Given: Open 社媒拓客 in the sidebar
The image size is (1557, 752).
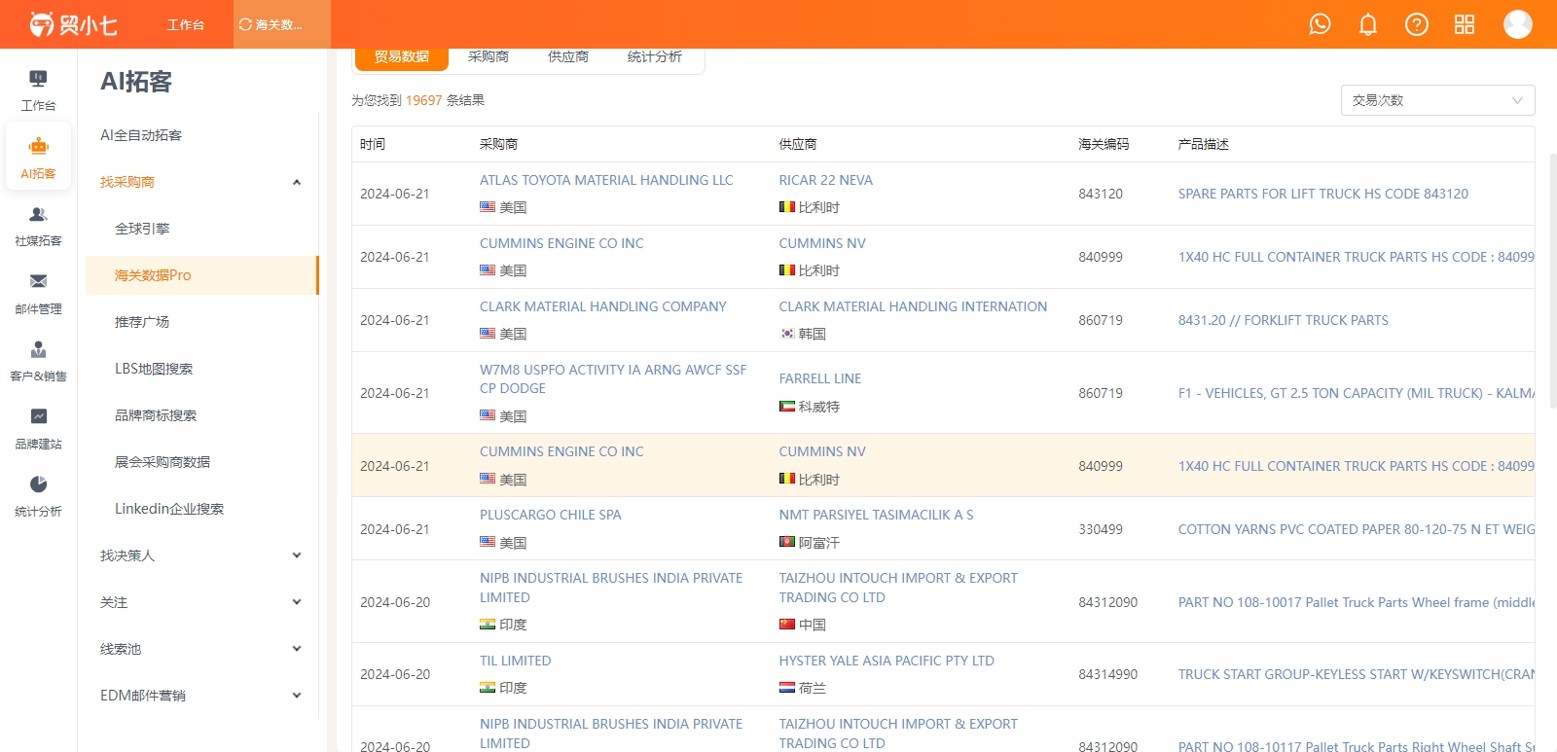Looking at the screenshot, I should 38,226.
